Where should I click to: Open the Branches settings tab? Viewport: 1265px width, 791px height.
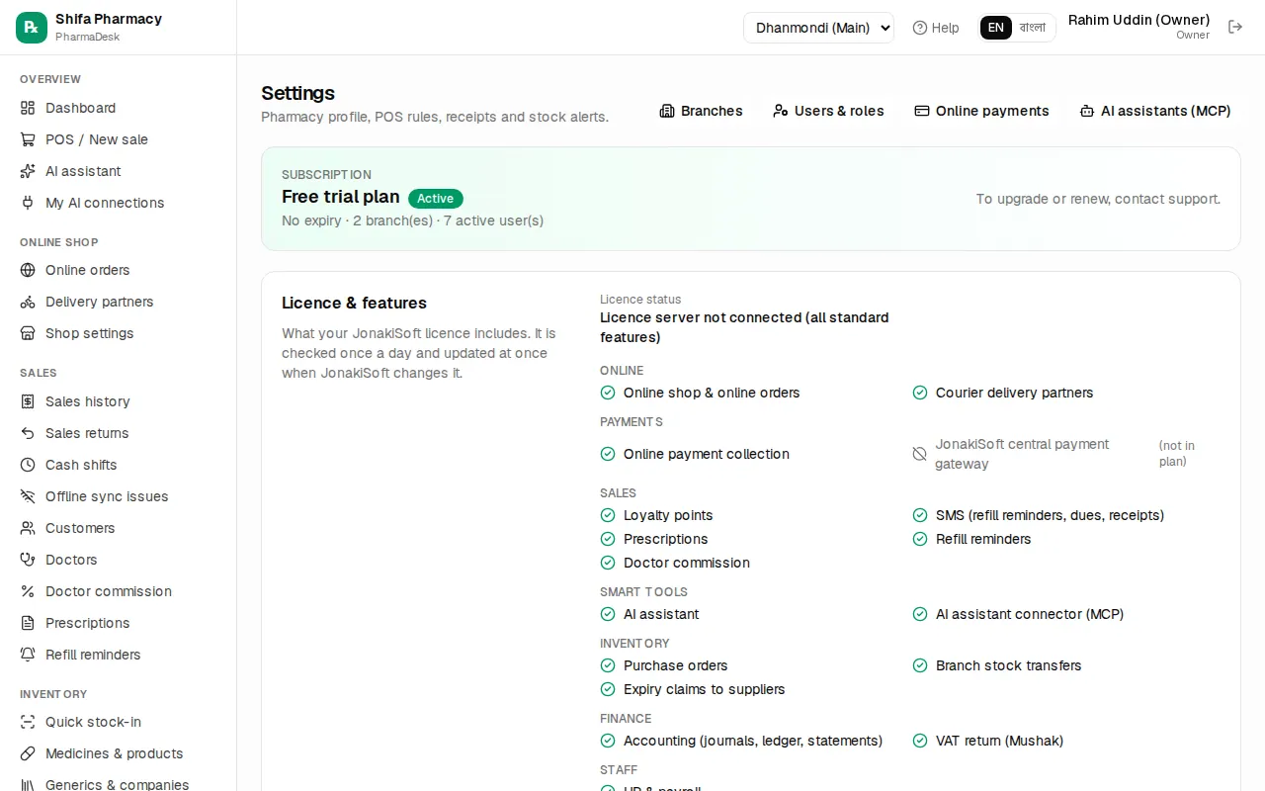coord(701,111)
